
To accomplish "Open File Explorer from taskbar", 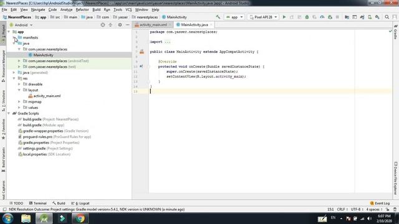I will [x=26, y=218].
